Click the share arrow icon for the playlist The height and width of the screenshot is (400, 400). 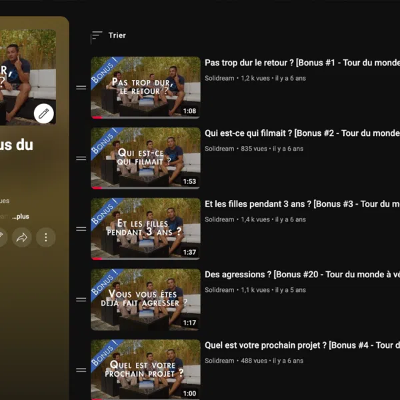(x=23, y=237)
